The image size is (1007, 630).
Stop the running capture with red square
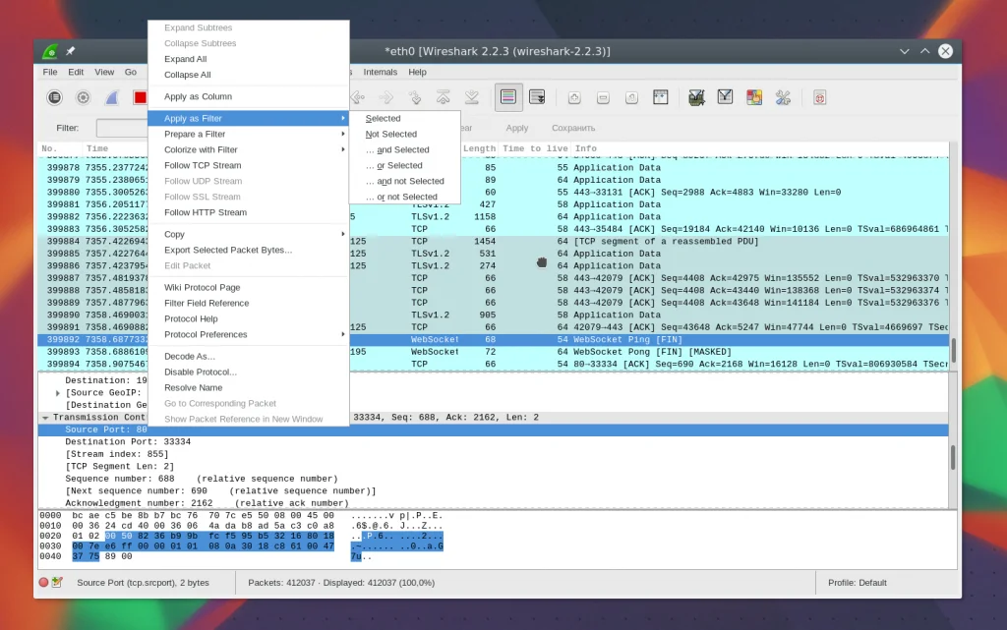tap(140, 97)
